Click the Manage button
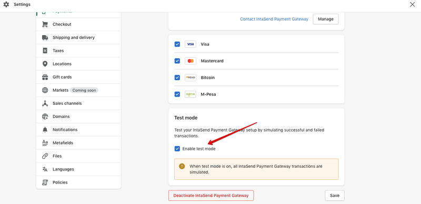421x204 pixels. click(326, 19)
